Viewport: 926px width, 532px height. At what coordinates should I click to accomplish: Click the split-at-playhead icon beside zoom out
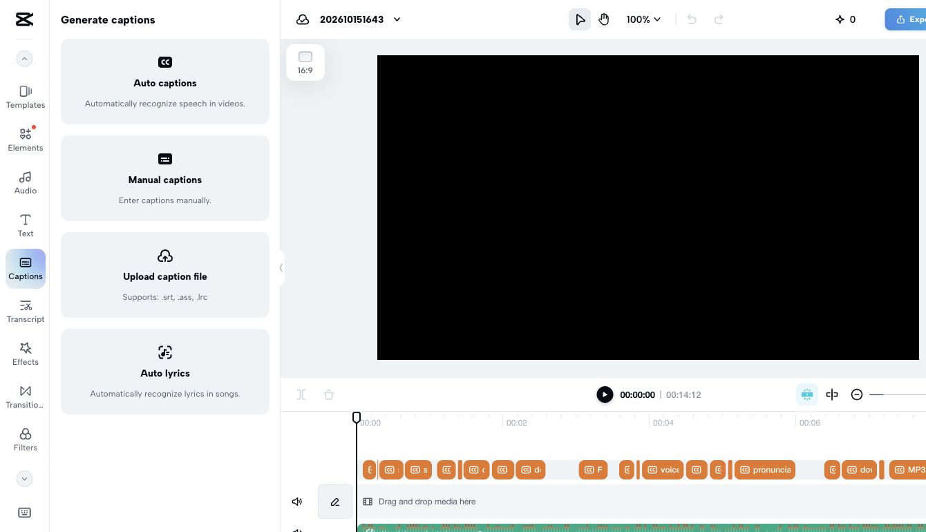pos(832,395)
